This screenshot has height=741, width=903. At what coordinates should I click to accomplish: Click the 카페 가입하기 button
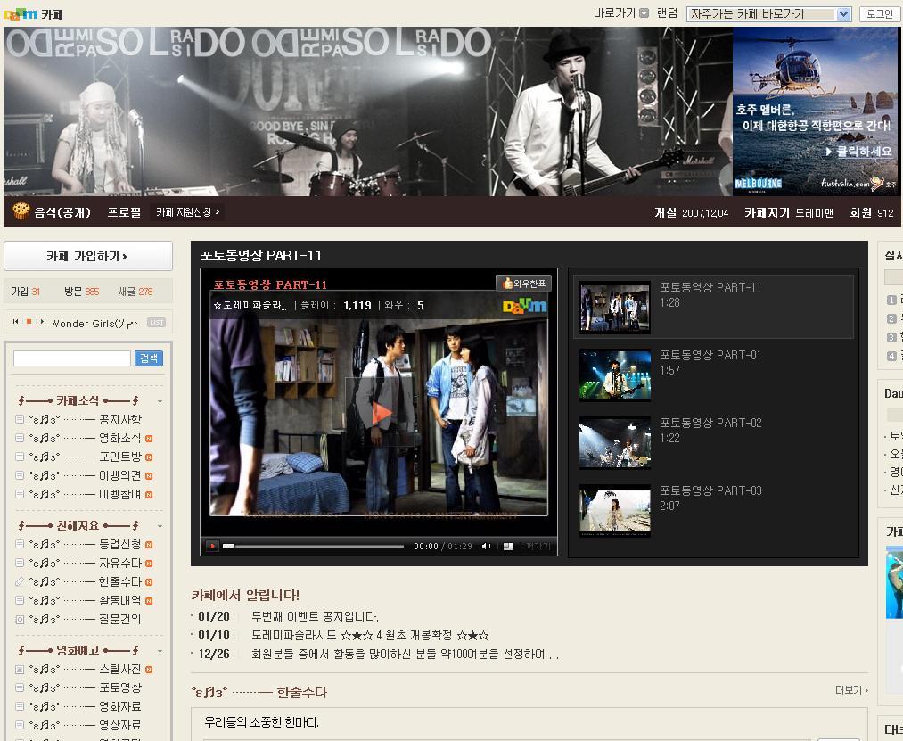(88, 256)
